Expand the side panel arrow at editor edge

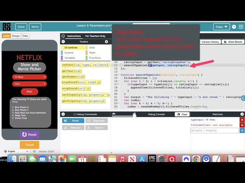(243, 98)
